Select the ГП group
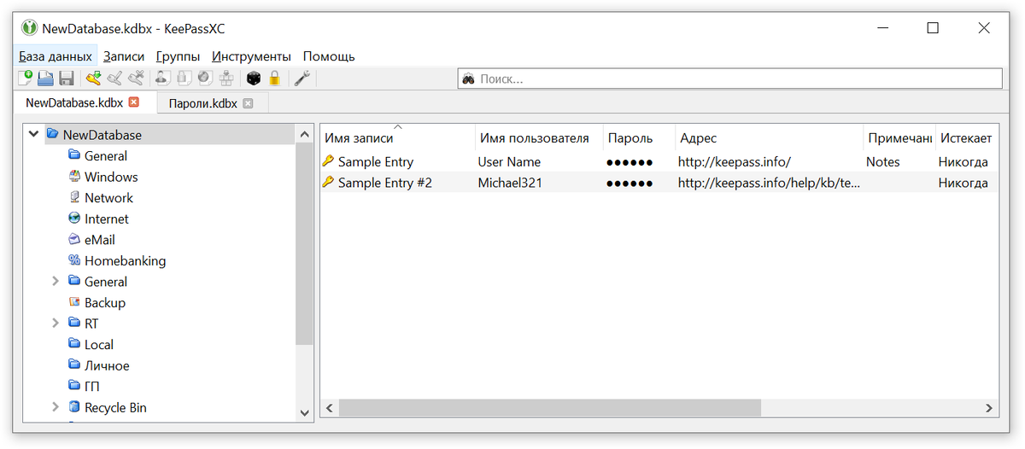The image size is (1025, 449). [x=92, y=386]
